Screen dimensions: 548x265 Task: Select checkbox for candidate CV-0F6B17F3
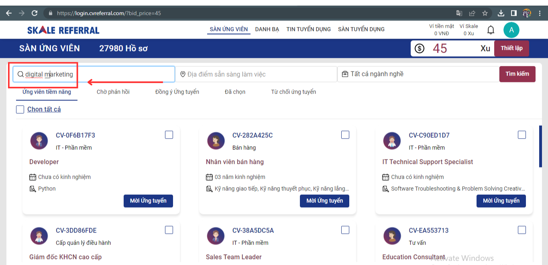tap(169, 135)
